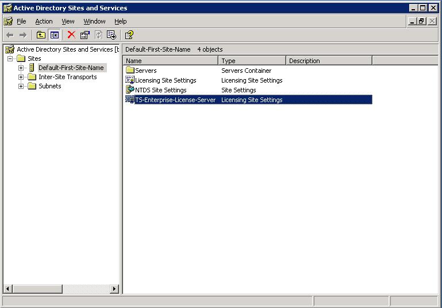Click the Back arrow toolbar button
Image resolution: width=442 pixels, height=308 pixels.
[x=10, y=35]
